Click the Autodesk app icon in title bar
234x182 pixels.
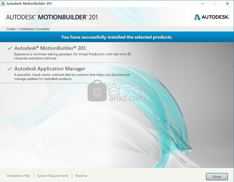pos(3,4)
